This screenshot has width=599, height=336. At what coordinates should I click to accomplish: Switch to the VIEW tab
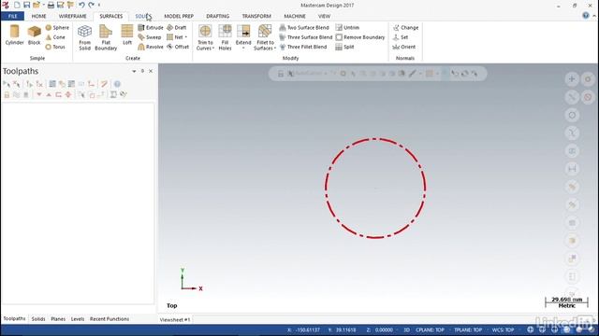[x=324, y=16]
